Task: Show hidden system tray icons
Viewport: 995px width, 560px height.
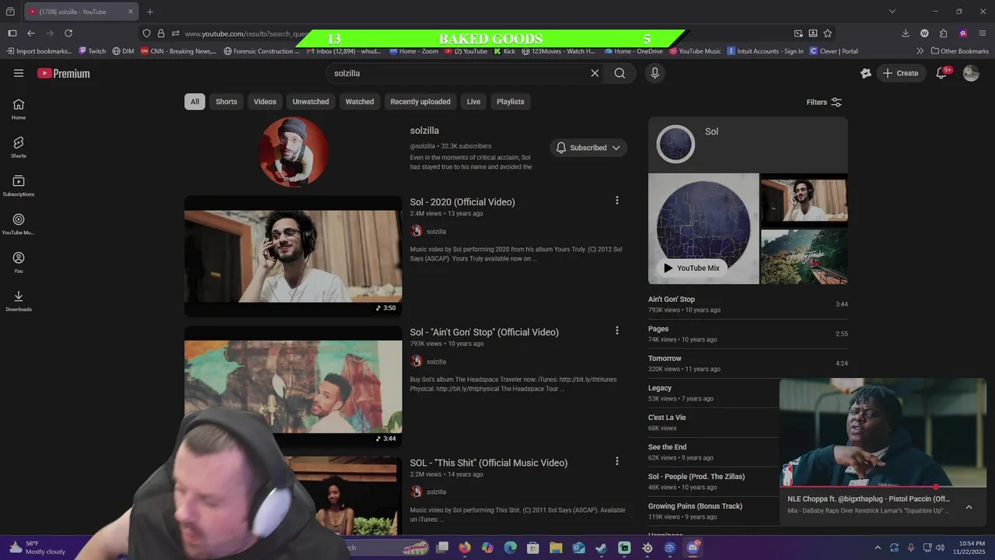Action: pyautogui.click(x=878, y=548)
